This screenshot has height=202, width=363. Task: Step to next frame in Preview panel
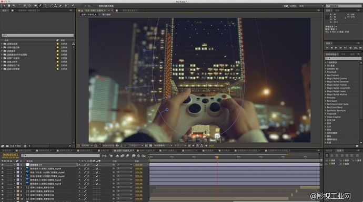341,48
